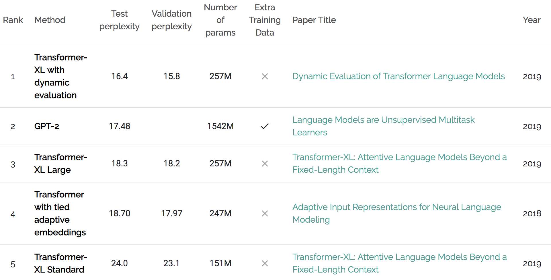551x280 pixels.
Task: Click the Method column header
Action: point(50,20)
